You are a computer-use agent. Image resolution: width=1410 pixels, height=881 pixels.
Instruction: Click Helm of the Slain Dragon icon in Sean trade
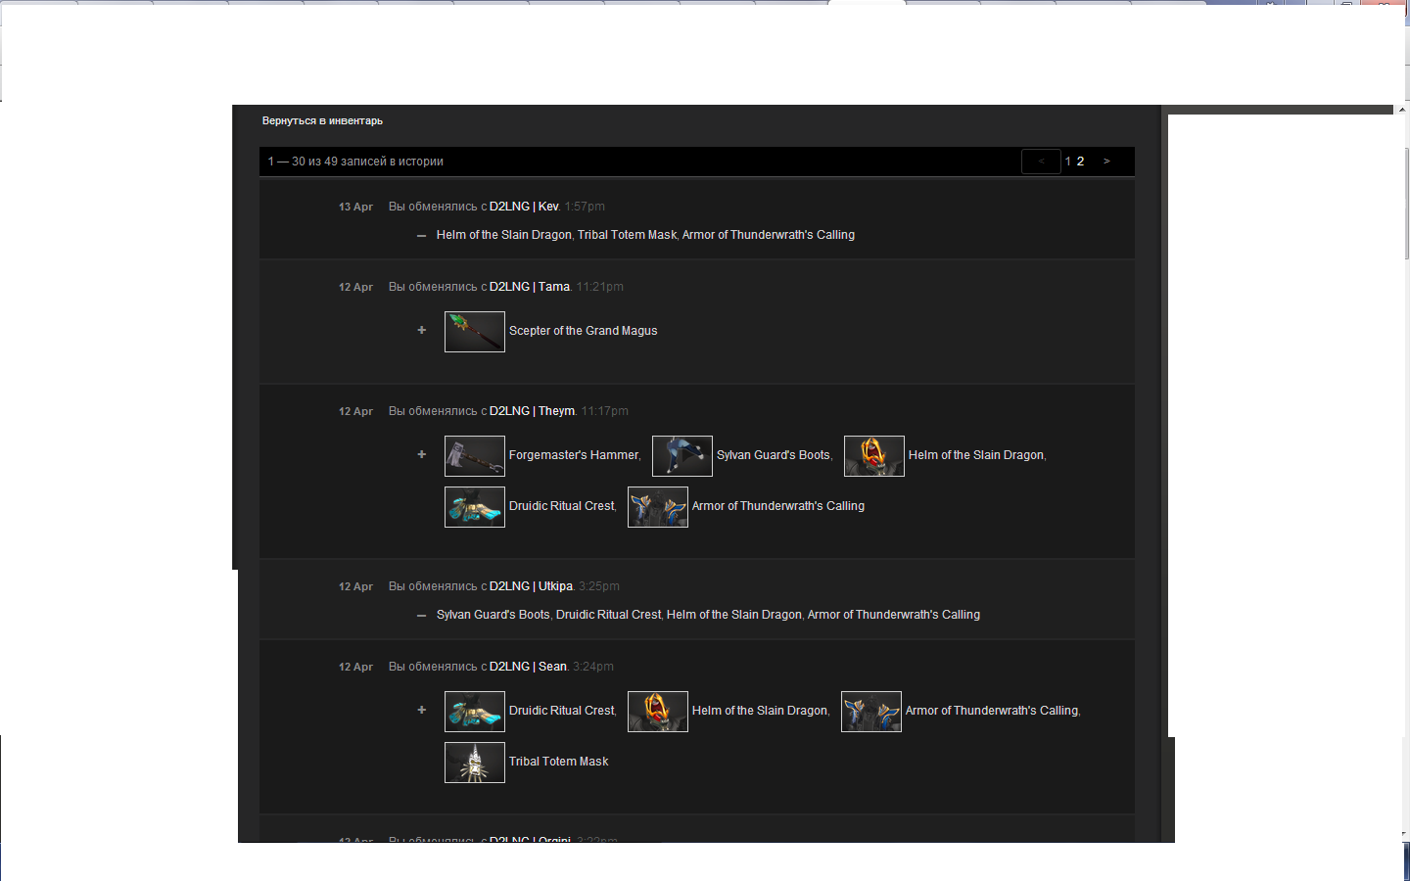(658, 712)
